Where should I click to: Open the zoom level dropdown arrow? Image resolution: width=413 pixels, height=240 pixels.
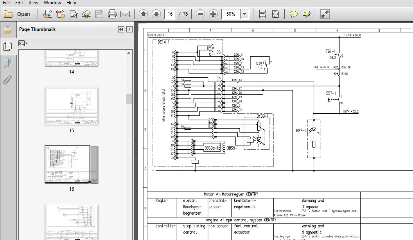pyautogui.click(x=245, y=14)
